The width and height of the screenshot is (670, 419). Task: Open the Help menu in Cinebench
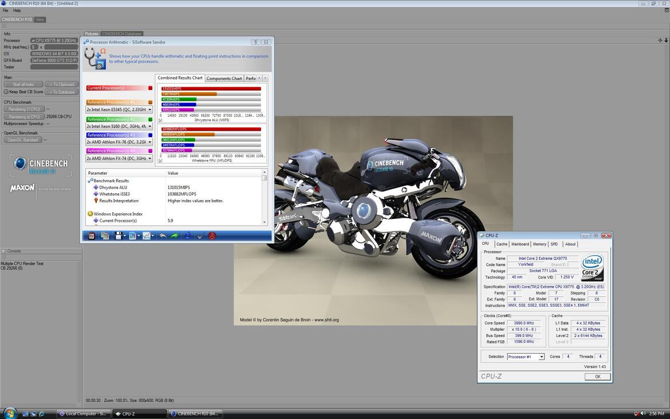tap(17, 10)
